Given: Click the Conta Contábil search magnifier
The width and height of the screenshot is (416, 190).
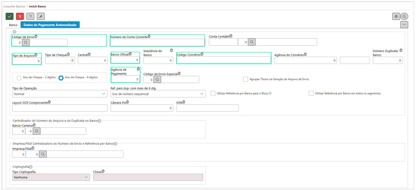Looking at the screenshot, I should pyautogui.click(x=252, y=42).
